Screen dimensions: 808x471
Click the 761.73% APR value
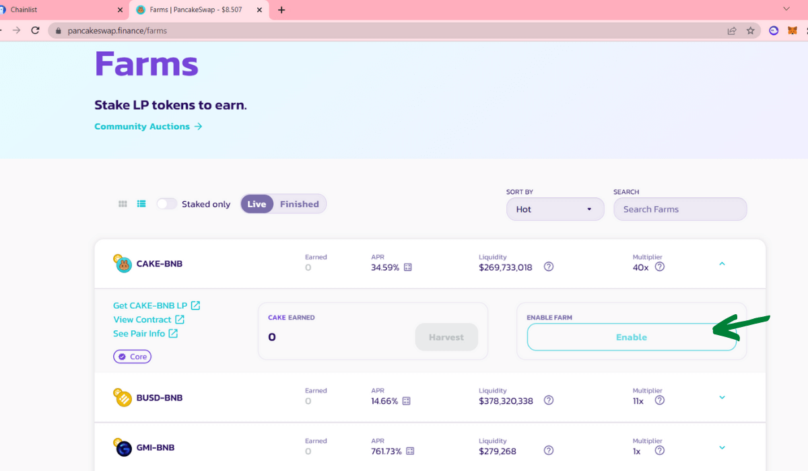(x=386, y=451)
